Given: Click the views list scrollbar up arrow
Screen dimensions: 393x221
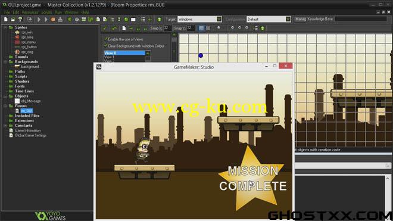Looking at the screenshot, I should tap(148, 53).
